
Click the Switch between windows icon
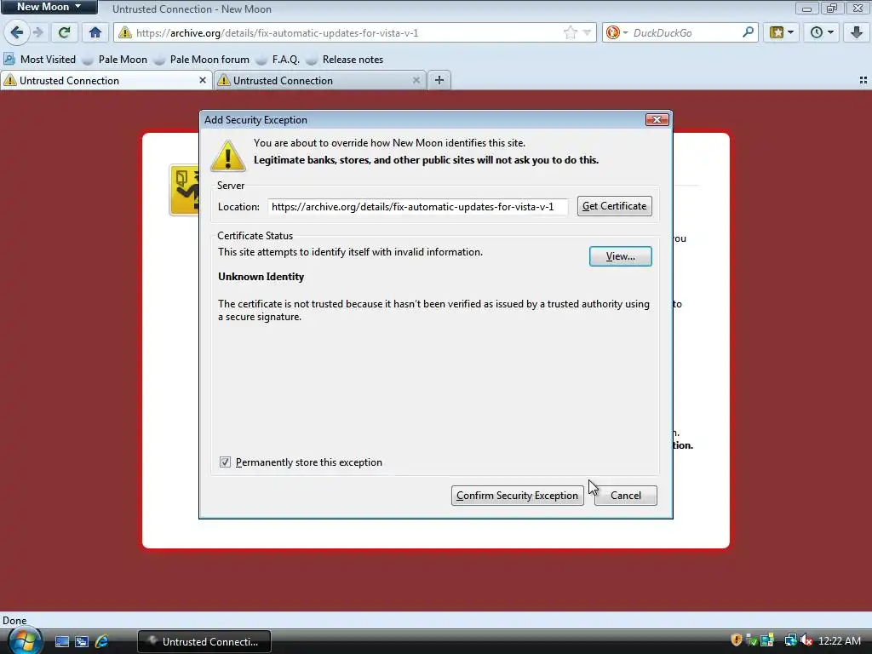coord(82,642)
